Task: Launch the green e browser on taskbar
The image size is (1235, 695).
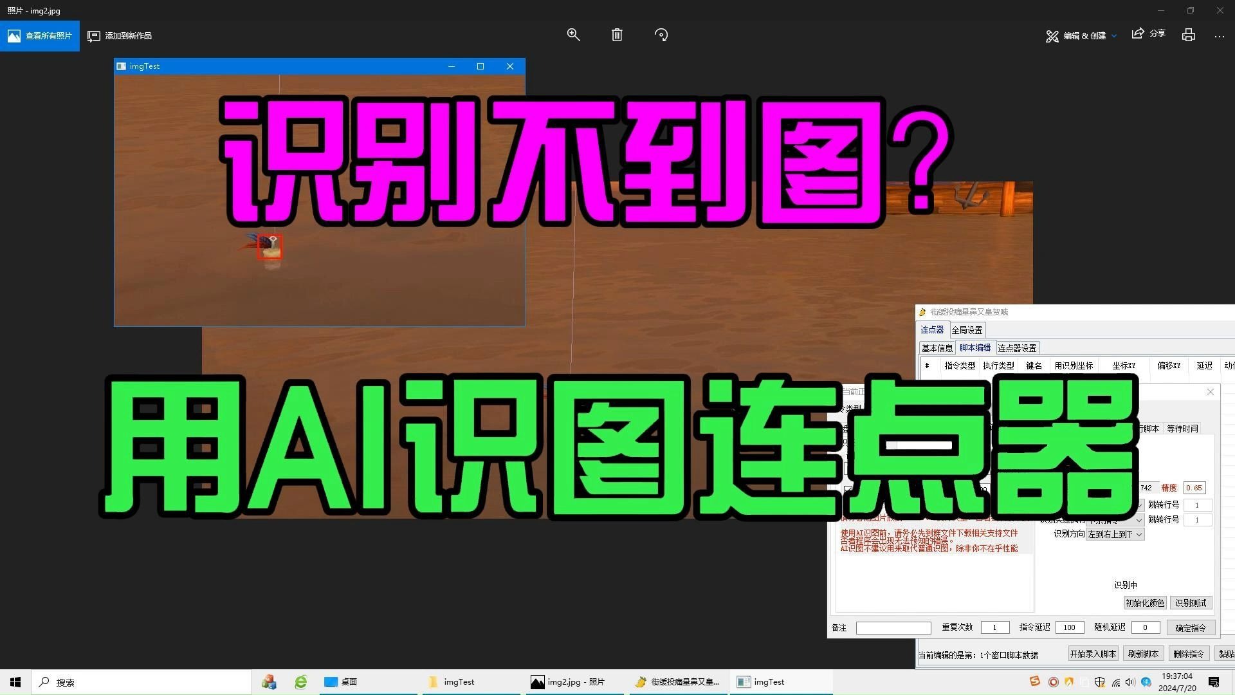Action: coord(300,682)
